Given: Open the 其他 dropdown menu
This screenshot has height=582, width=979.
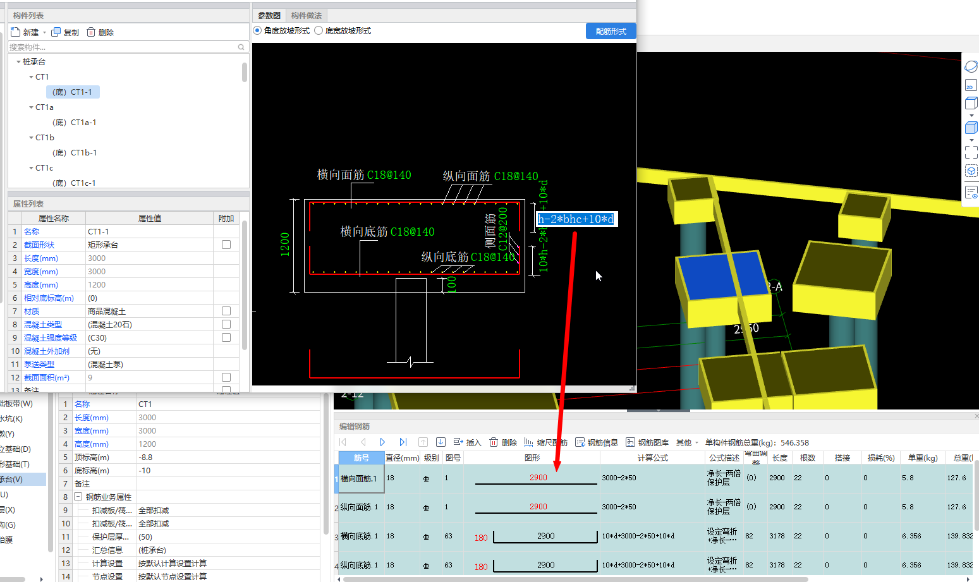Looking at the screenshot, I should (688, 442).
